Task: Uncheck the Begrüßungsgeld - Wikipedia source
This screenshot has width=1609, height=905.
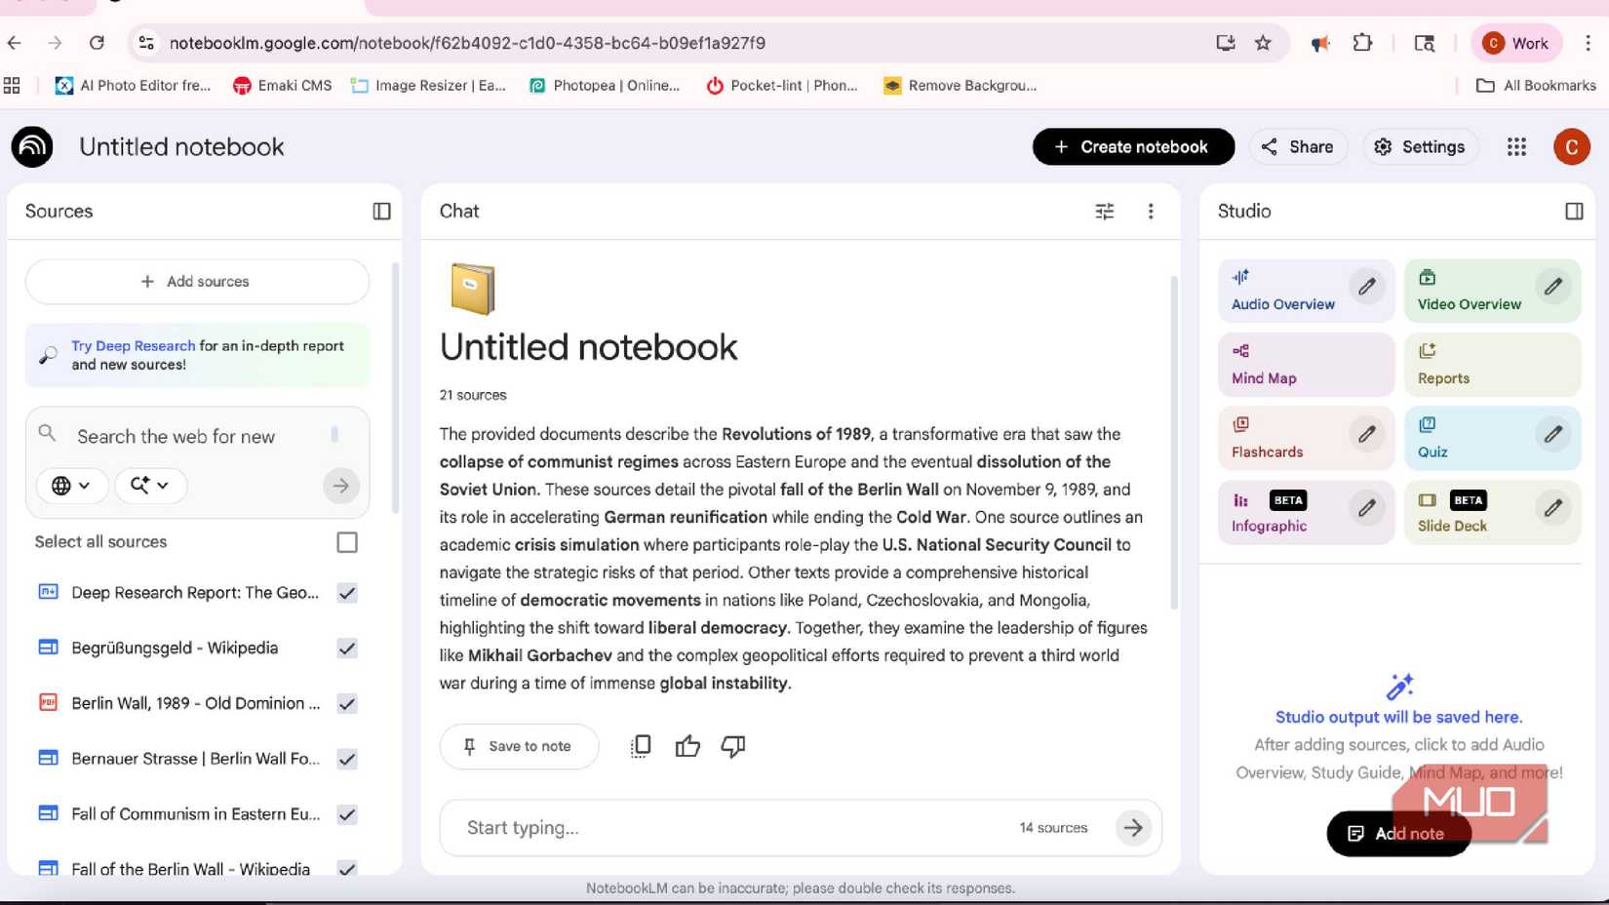Action: click(347, 648)
